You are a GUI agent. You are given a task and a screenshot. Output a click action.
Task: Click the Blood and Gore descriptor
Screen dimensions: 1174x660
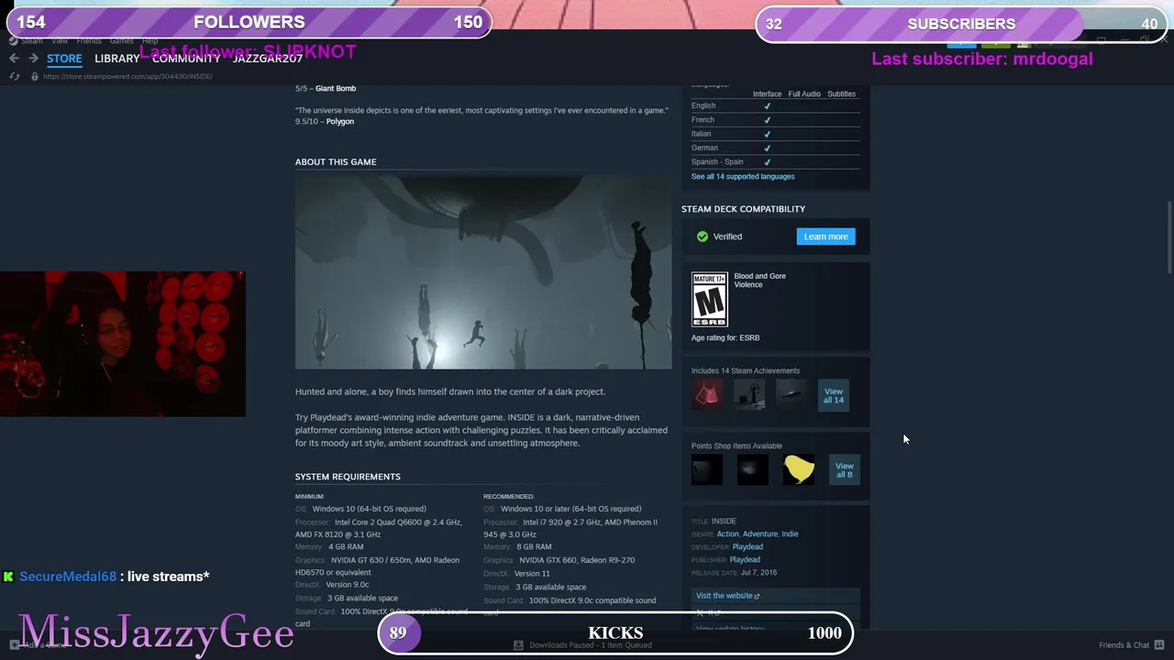click(x=759, y=276)
